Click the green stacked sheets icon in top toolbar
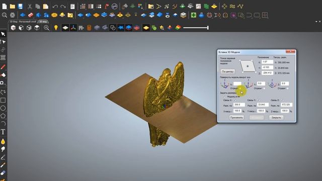The height and width of the screenshot is (181, 322). click(x=206, y=7)
